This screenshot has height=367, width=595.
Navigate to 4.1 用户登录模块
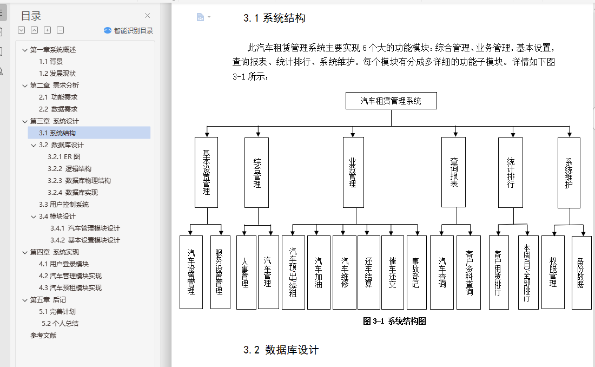[64, 264]
